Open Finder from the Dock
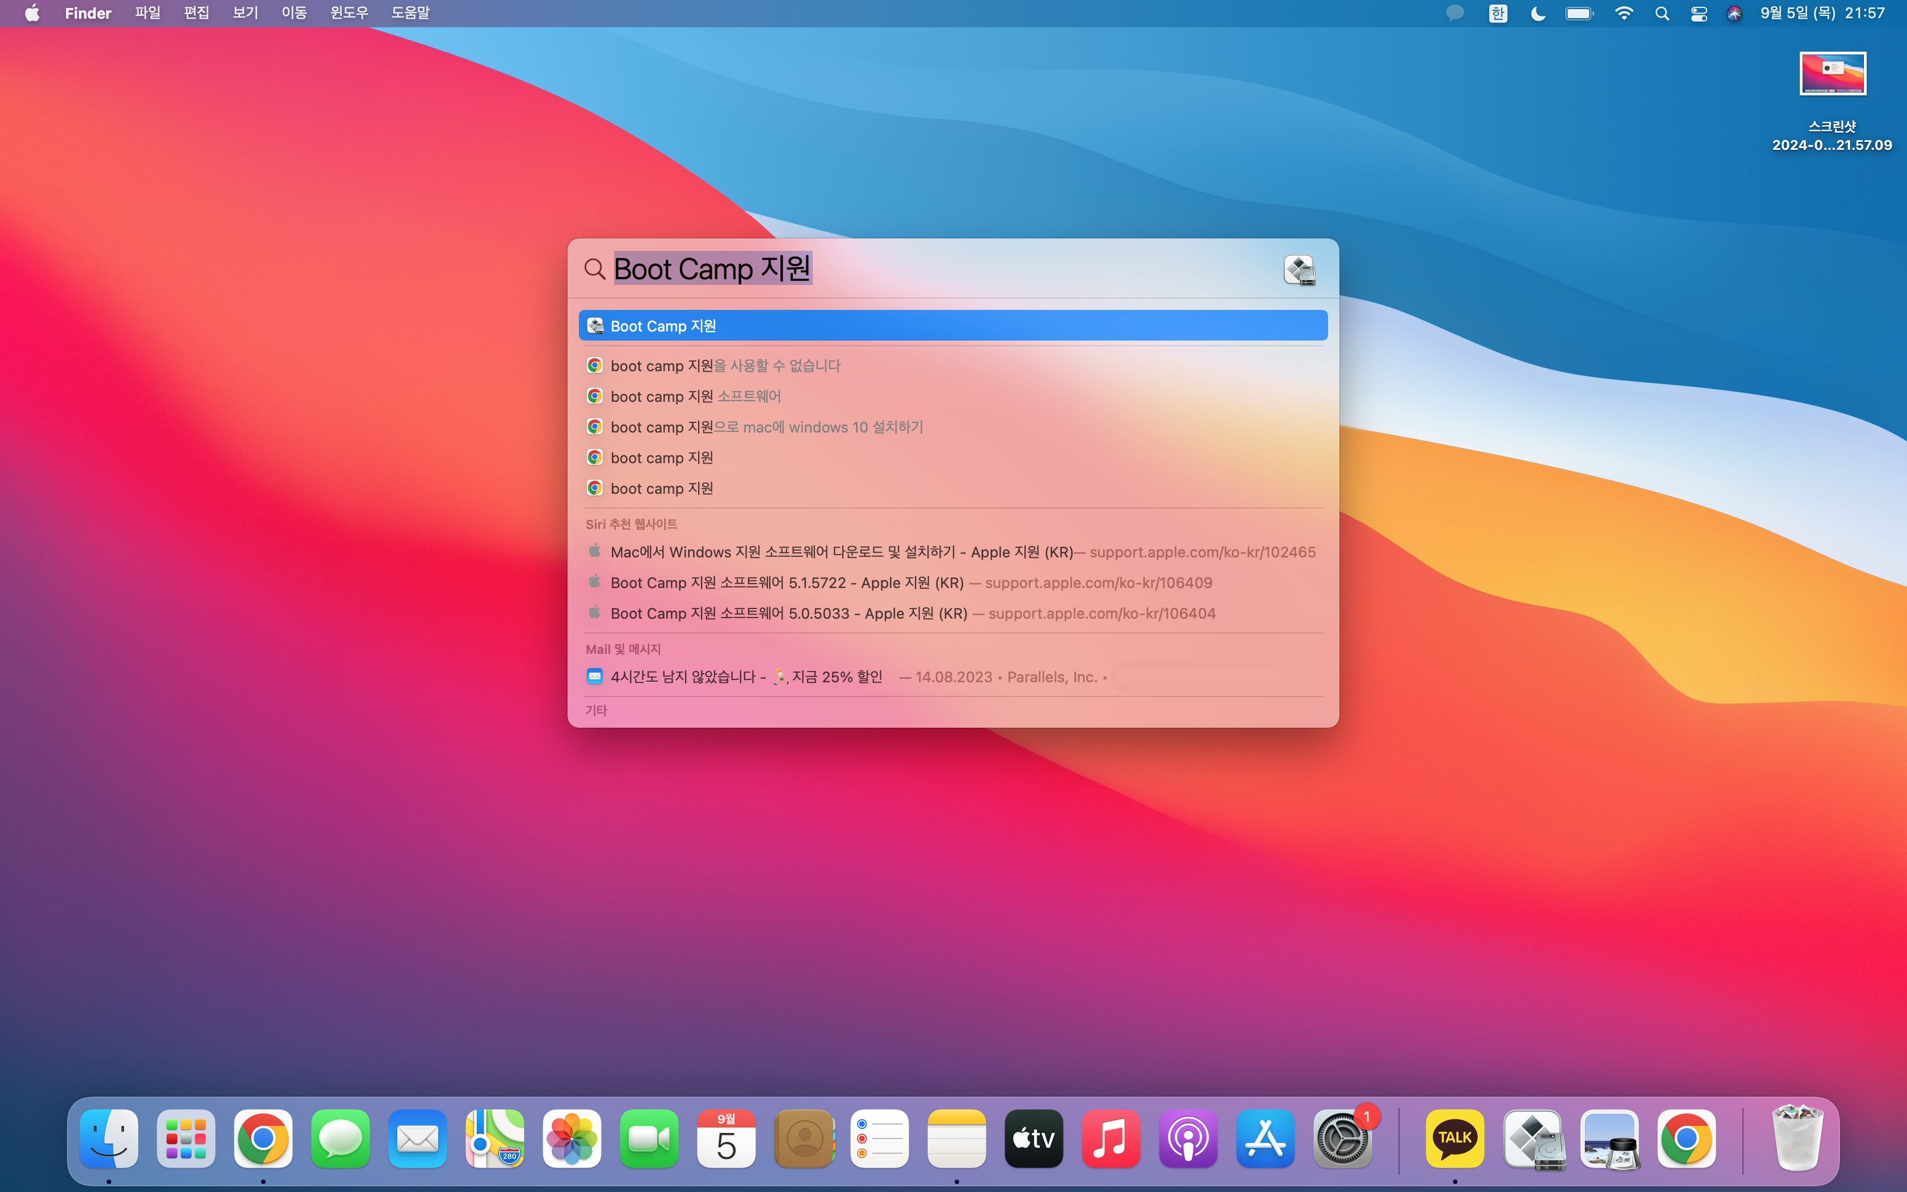The height and width of the screenshot is (1192, 1907). pyautogui.click(x=109, y=1139)
